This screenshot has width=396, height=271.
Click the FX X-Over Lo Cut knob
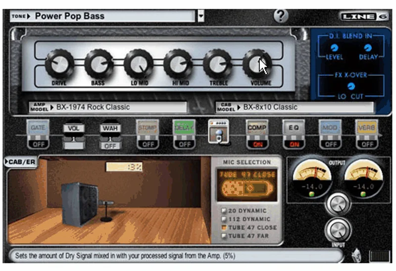click(351, 87)
